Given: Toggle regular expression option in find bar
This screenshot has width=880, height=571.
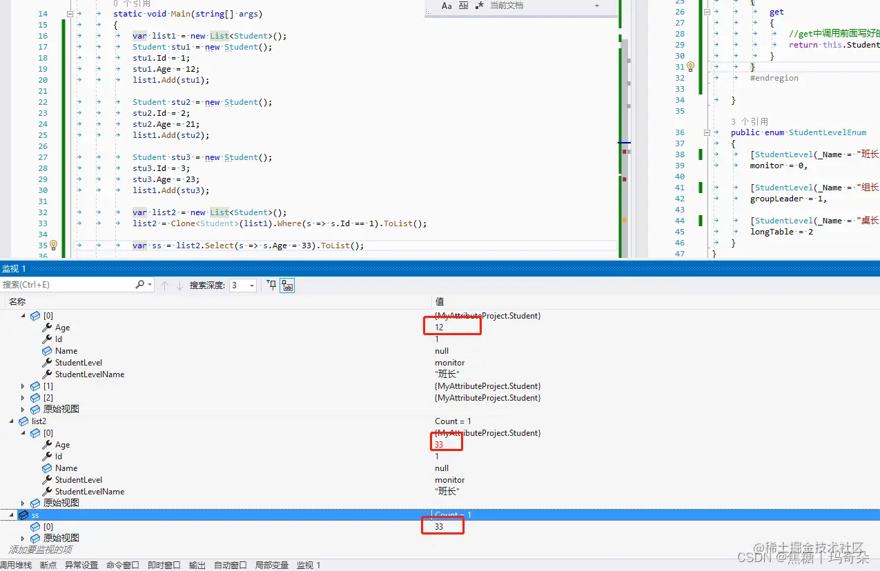Looking at the screenshot, I should click(479, 6).
